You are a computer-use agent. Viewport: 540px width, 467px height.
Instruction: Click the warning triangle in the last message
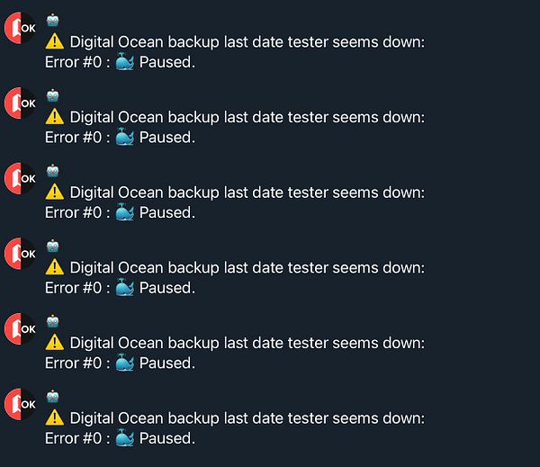[x=54, y=418]
